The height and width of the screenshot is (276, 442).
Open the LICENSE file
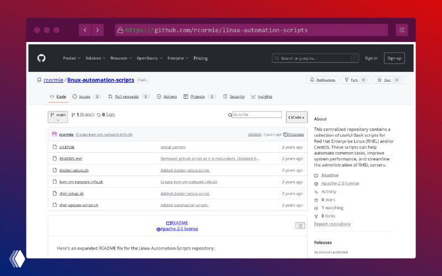67,147
